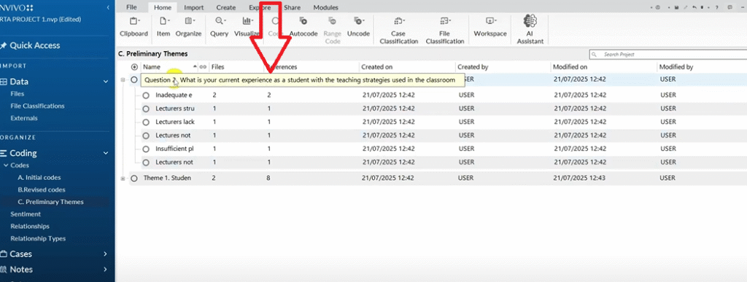Switch to the Modules tab
This screenshot has width=747, height=282.
coord(326,7)
